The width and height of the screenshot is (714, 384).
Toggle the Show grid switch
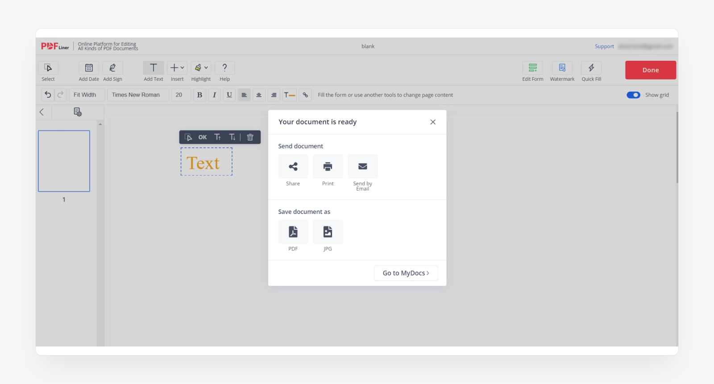click(633, 95)
